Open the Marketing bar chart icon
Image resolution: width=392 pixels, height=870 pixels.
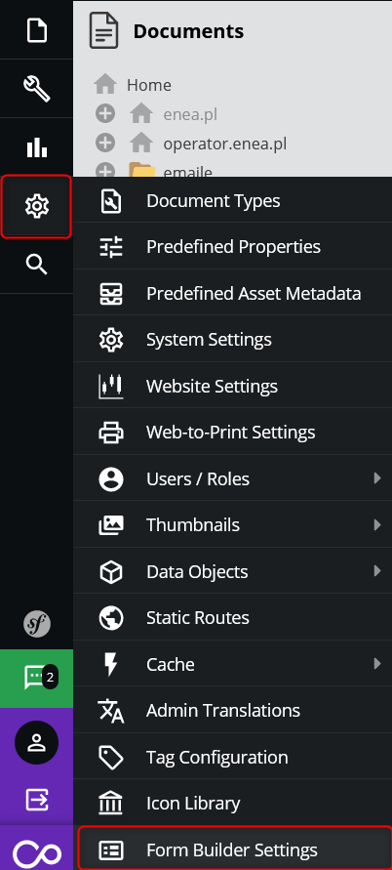tap(37, 147)
